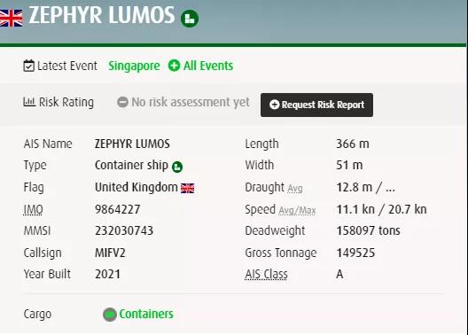Click the UK flag icon in header
This screenshot has height=335, width=468.
click(11, 19)
